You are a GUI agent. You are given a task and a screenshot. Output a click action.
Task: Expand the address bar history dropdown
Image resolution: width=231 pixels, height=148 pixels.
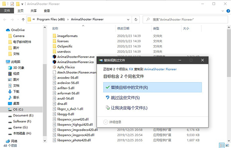128,20
